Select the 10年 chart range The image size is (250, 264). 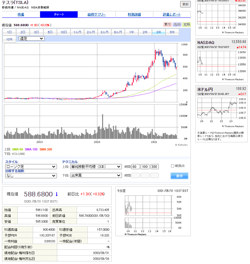9,39
